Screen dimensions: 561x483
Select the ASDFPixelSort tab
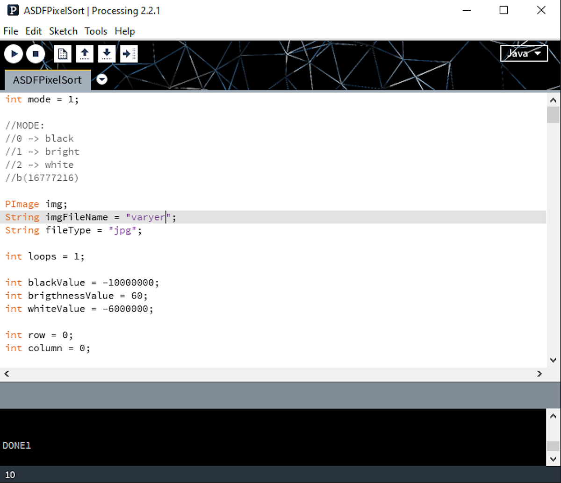pyautogui.click(x=47, y=80)
